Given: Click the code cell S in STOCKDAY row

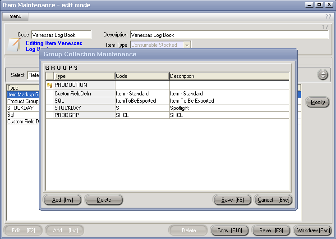Looking at the screenshot, I should [142, 108].
